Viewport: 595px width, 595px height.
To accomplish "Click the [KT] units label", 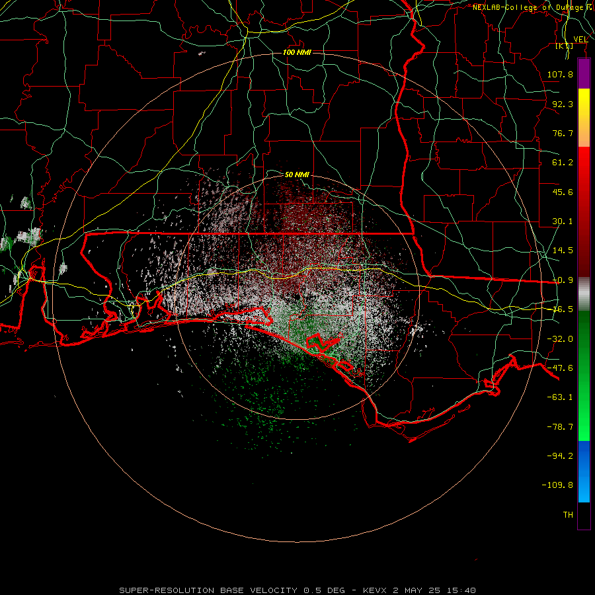I will click(565, 46).
